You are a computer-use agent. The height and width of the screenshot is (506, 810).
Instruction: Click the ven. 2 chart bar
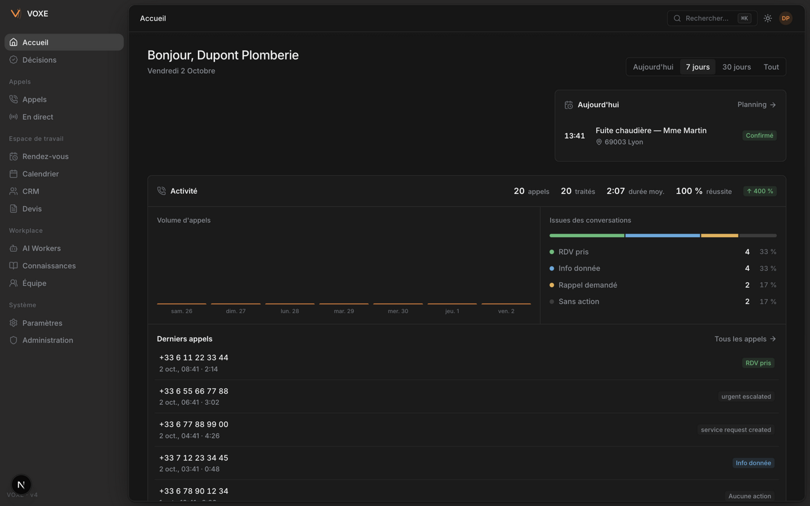coord(506,304)
